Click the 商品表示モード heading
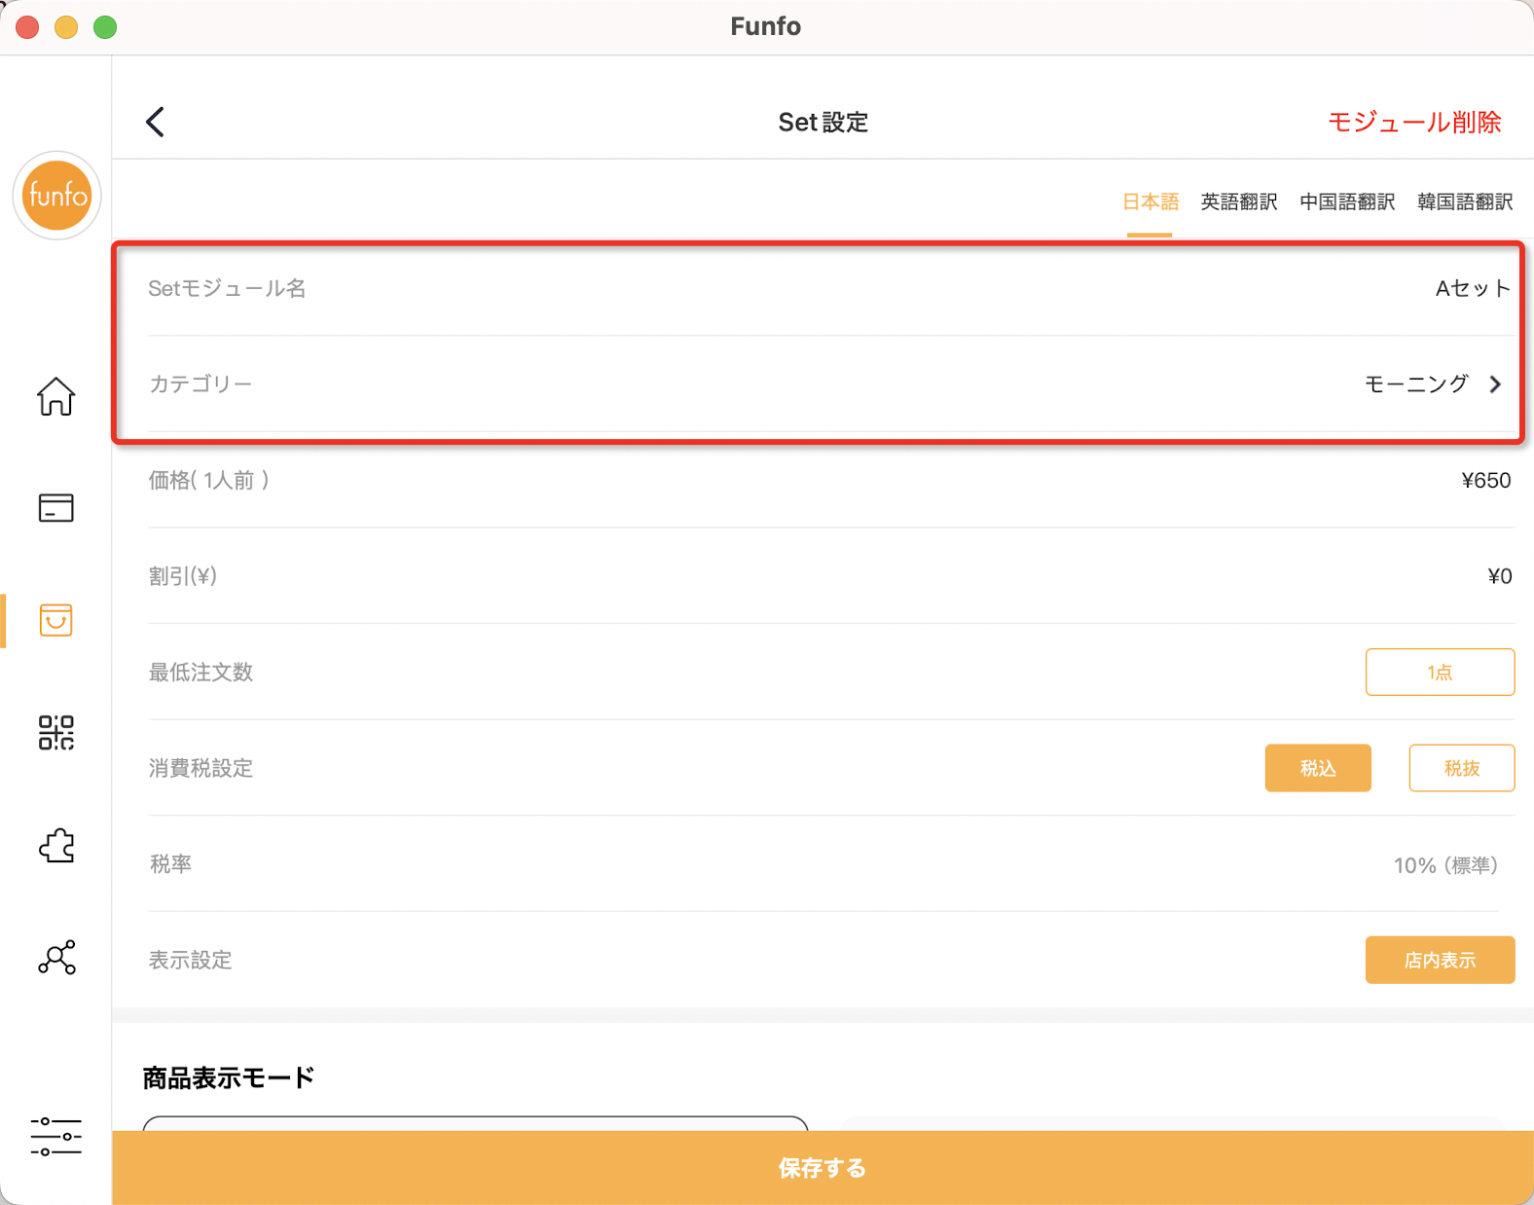Viewport: 1534px width, 1205px height. click(229, 1077)
